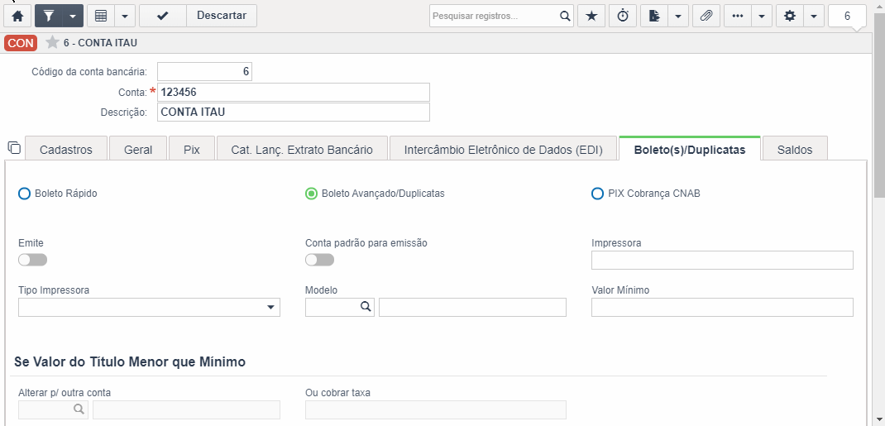Mark record as favorite with gray star
Image resolution: width=885 pixels, height=426 pixels.
point(52,42)
